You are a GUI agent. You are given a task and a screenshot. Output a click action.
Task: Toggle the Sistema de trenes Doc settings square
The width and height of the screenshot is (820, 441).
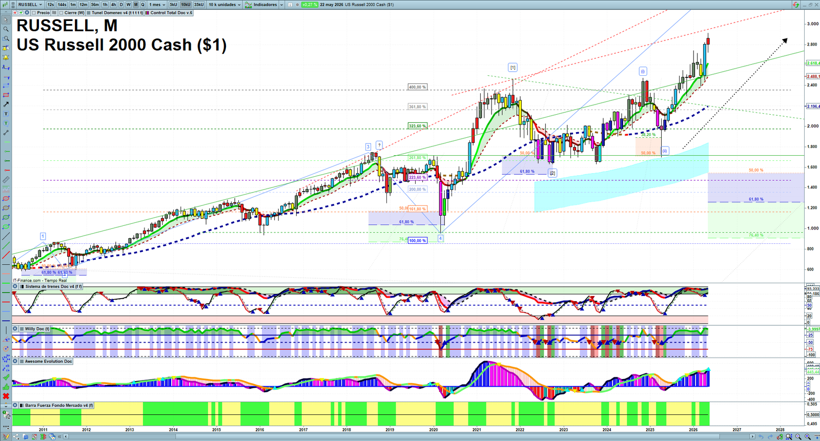tap(22, 286)
